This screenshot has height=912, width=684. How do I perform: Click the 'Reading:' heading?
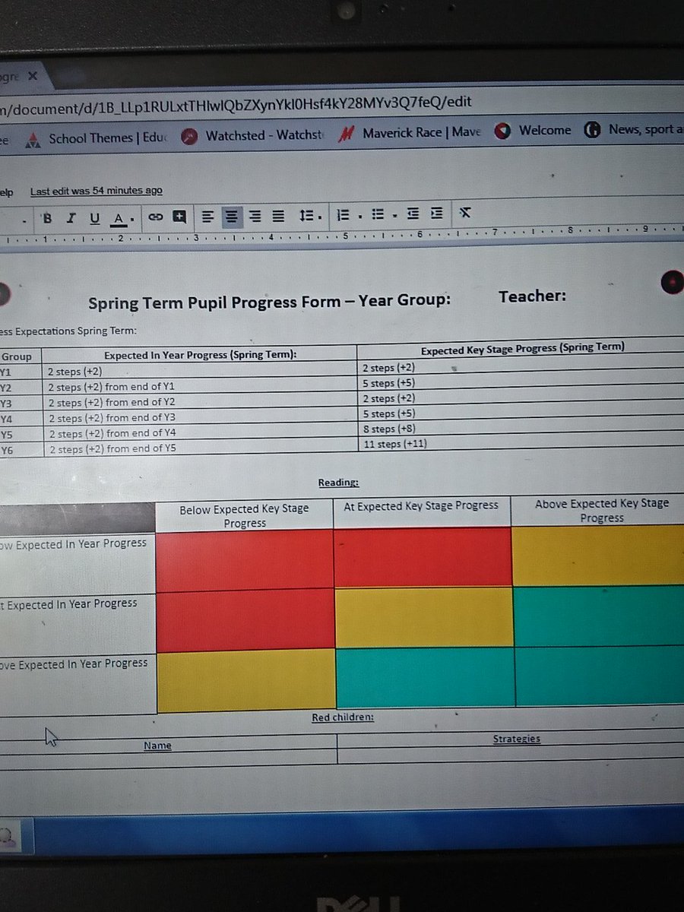338,483
